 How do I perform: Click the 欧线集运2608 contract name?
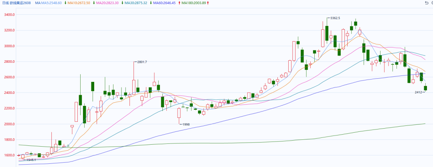point(20,3)
